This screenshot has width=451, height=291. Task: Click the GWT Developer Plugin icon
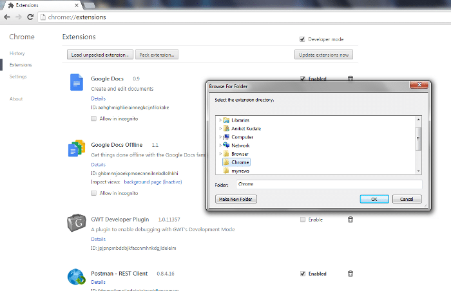tap(77, 223)
